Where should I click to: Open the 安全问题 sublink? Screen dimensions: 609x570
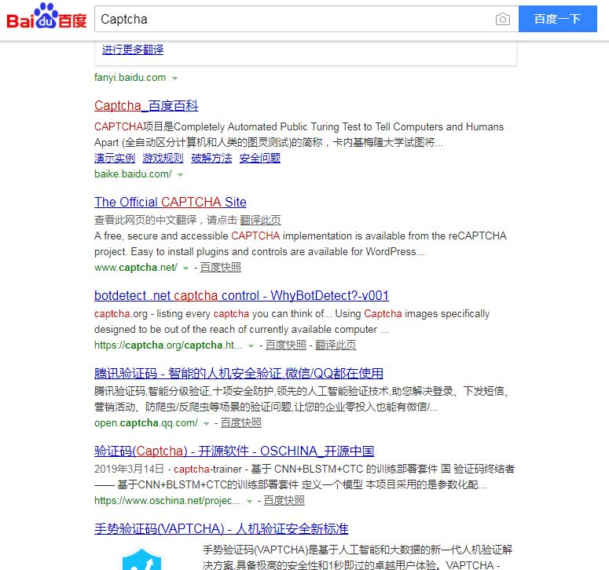tap(260, 159)
